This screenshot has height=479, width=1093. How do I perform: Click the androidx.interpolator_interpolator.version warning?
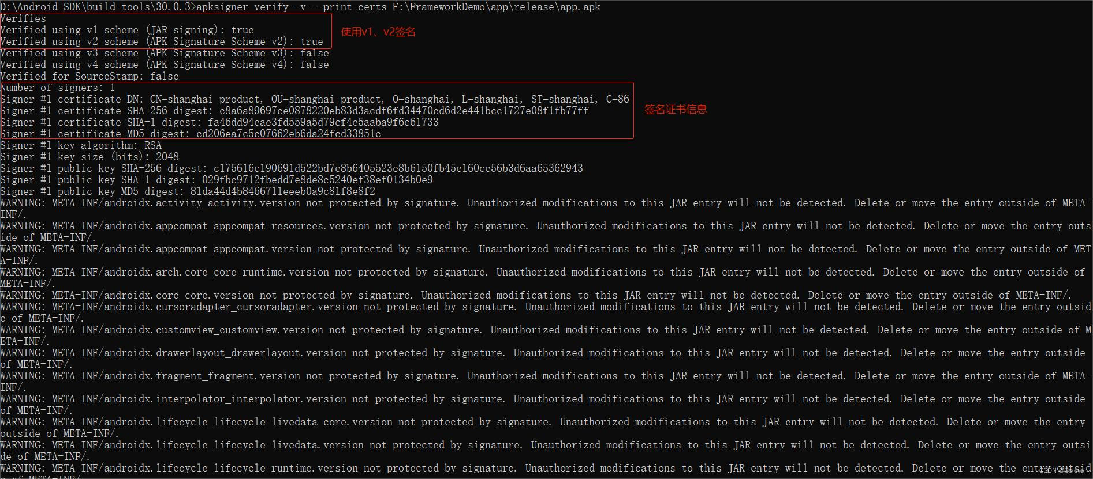pos(543,405)
